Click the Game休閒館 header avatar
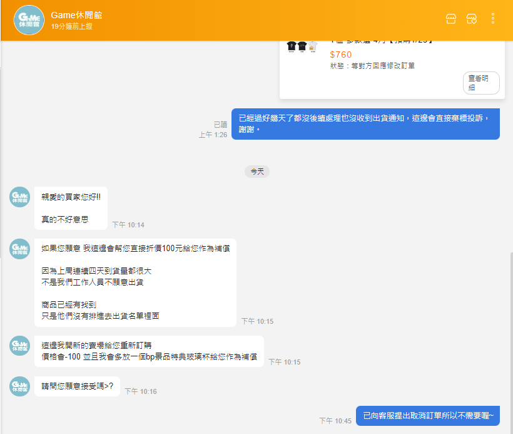This screenshot has width=513, height=434. (x=29, y=20)
